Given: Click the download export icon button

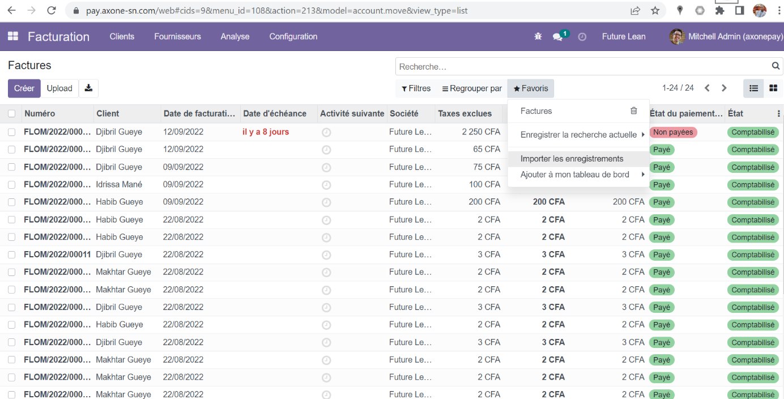Looking at the screenshot, I should coord(88,88).
